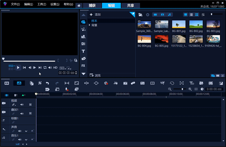Open the sound mixer icon
The width and height of the screenshot is (226, 147).
(x=116, y=83)
